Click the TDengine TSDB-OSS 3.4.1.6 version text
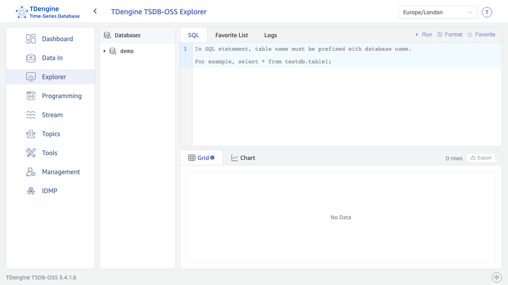The width and height of the screenshot is (508, 285). coord(41,277)
